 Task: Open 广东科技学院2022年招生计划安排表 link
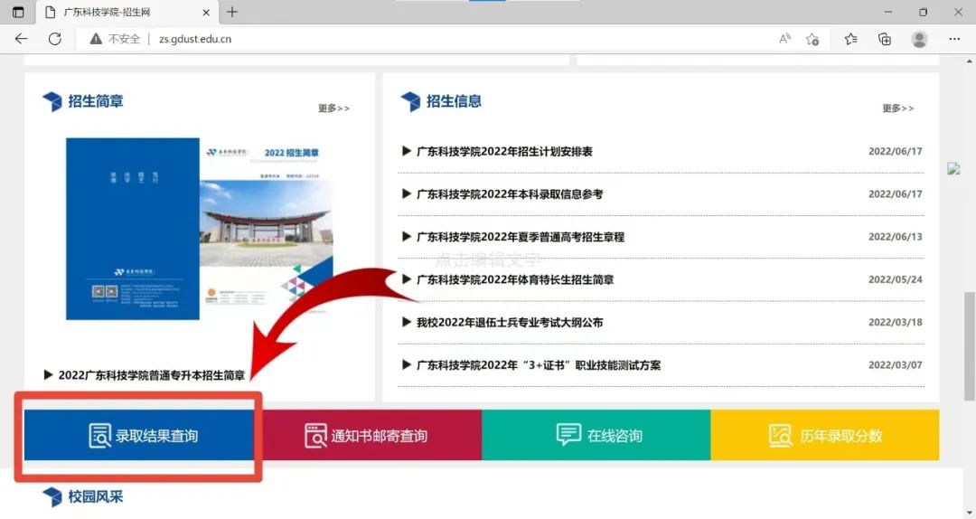504,151
